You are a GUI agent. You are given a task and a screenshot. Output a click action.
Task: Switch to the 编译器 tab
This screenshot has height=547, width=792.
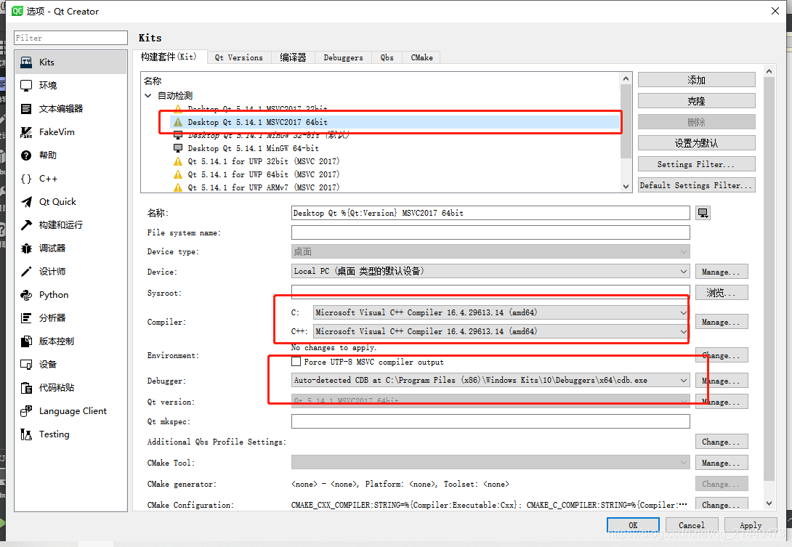click(x=293, y=57)
